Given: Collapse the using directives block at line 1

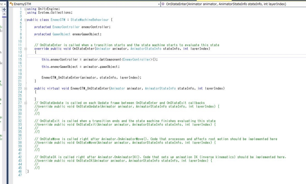Looking at the screenshot, I should coord(26,9).
